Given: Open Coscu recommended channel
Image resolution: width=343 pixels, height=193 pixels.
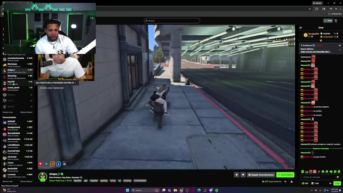Looking at the screenshot, I should pos(18,164).
